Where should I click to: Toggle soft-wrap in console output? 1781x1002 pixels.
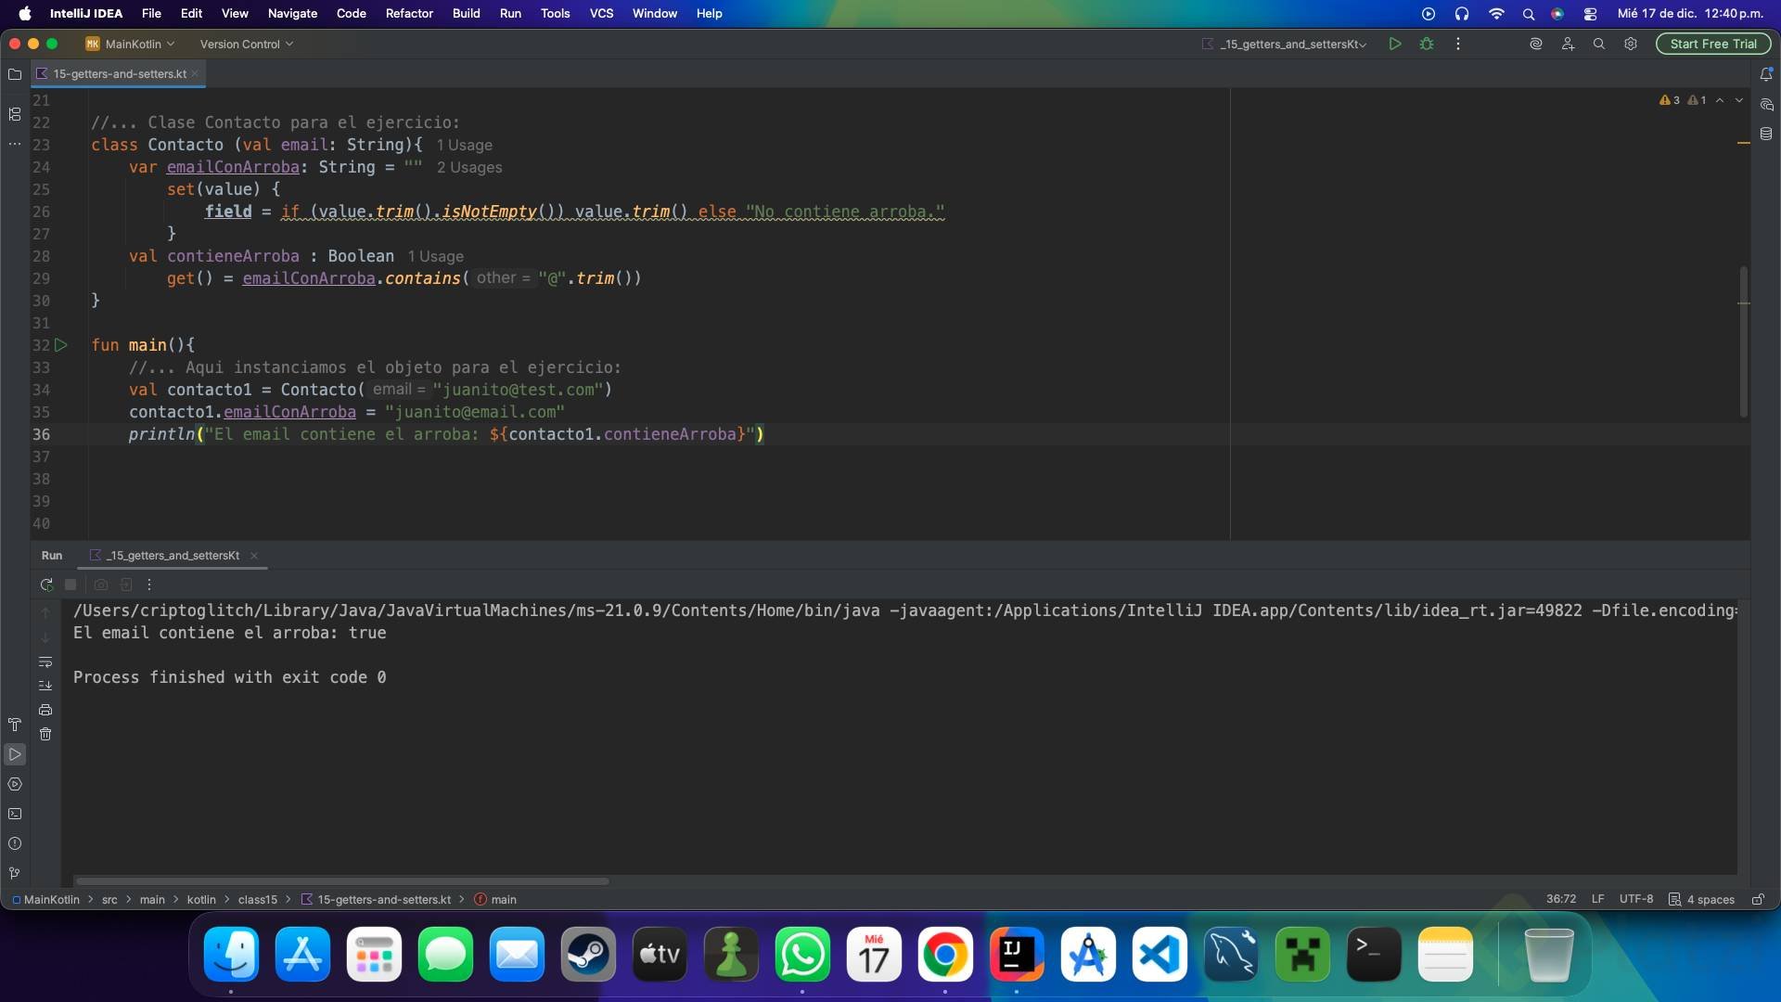coord(45,662)
